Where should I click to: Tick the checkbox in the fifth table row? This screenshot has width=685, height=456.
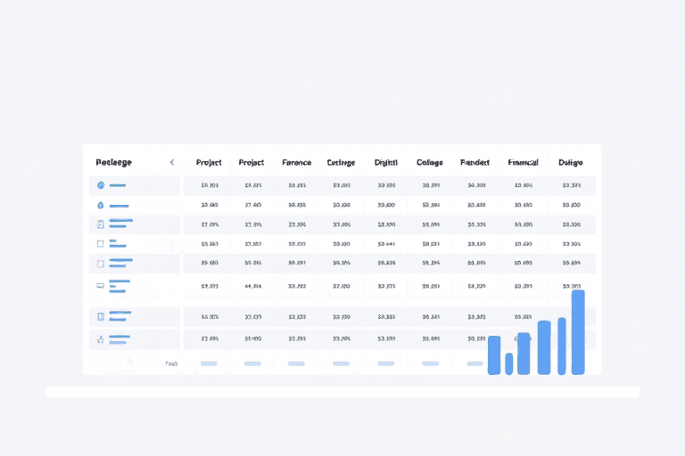(x=101, y=264)
